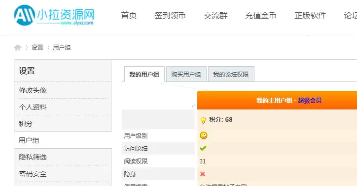This screenshot has height=186, width=357.
Task: Switch to the 我的用户组 tab
Action: [144, 74]
